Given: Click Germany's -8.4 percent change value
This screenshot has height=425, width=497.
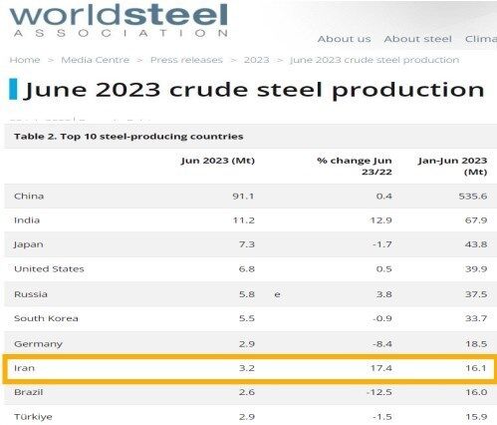Looking at the screenshot, I should click(x=382, y=343).
